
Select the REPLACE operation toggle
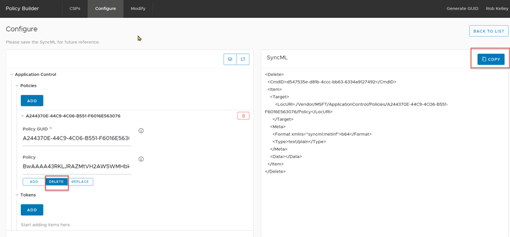pos(80,182)
